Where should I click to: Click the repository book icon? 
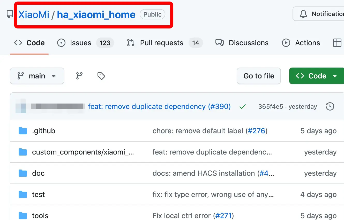pos(10,14)
